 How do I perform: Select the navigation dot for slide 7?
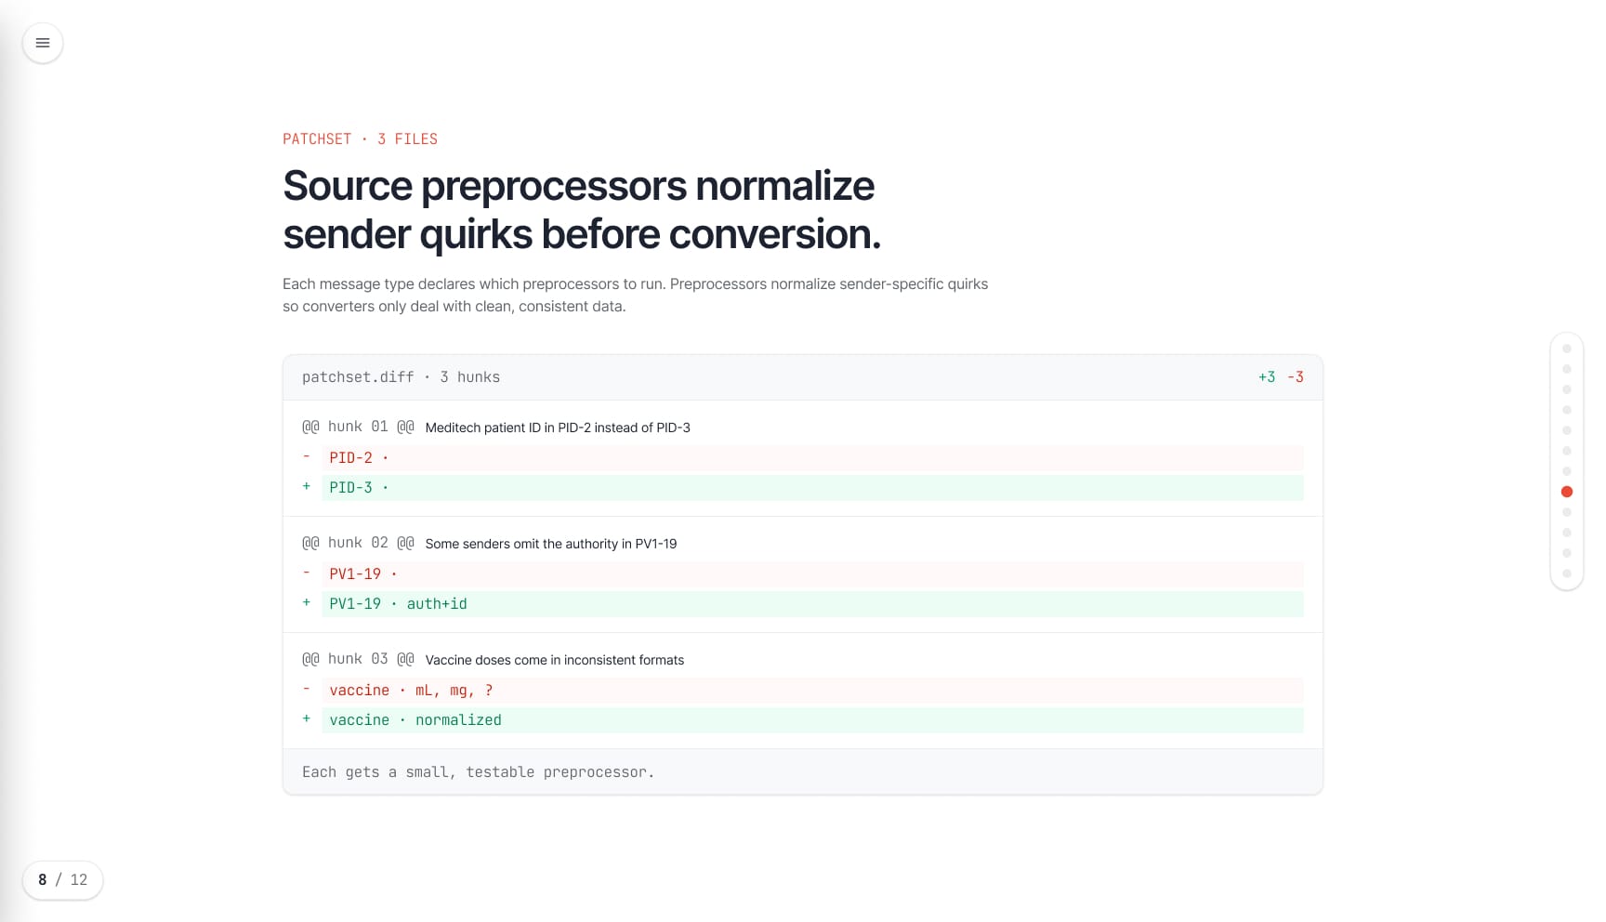1567,471
